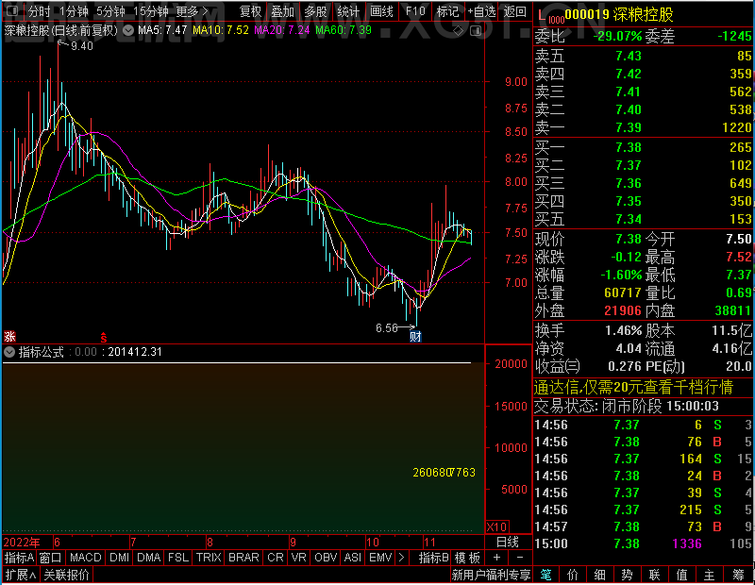Toggle the side panel icon beside the diamond
The height and width of the screenshot is (585, 755).
point(476,31)
